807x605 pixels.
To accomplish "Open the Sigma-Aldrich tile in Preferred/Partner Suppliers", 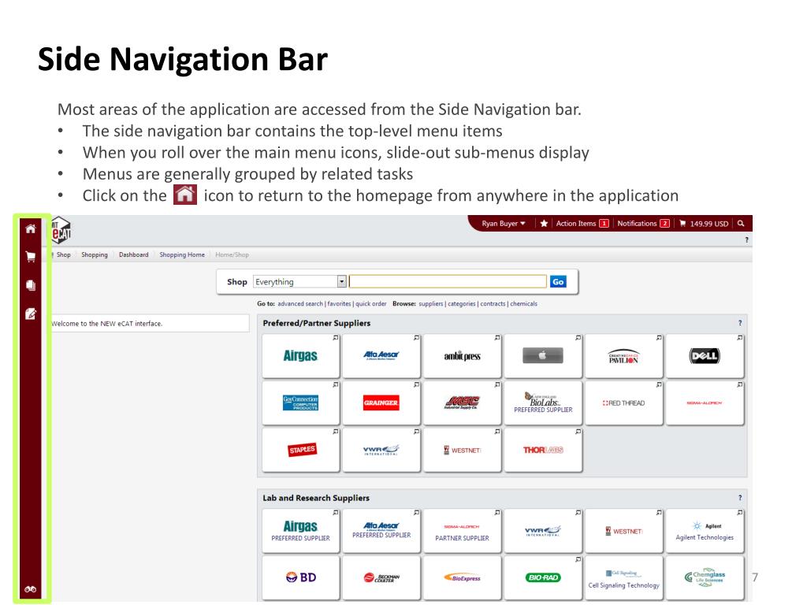I will [705, 403].
